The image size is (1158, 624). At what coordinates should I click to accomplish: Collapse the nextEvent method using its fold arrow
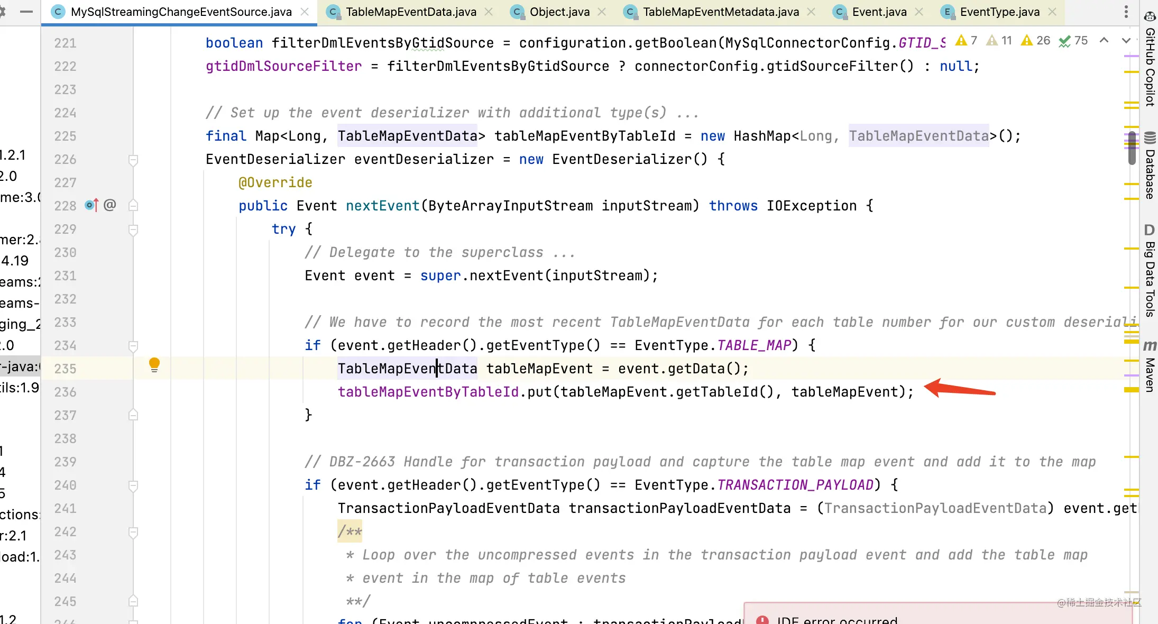point(133,206)
